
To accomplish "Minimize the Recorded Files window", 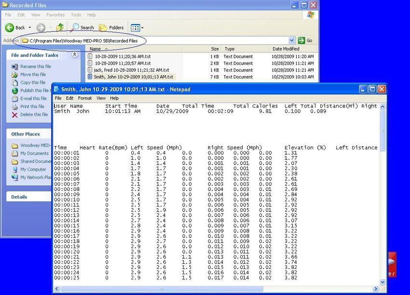I will pyautogui.click(x=295, y=5).
